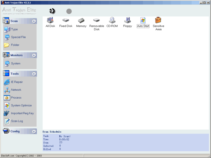Select the Memory scan icon
This screenshot has height=158, width=211.
pos(81,20)
